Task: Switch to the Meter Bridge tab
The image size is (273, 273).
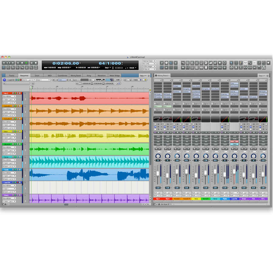Action: point(115,76)
